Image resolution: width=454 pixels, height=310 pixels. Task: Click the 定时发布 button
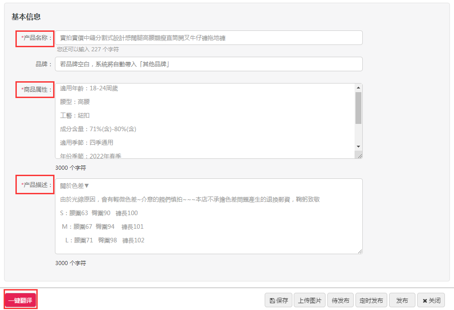(371, 300)
